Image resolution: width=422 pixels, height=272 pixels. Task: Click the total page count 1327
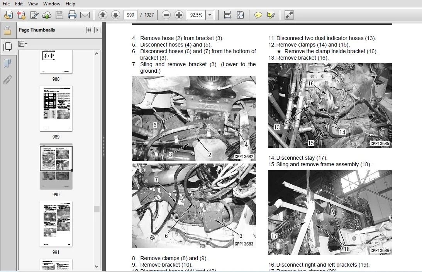pos(149,15)
